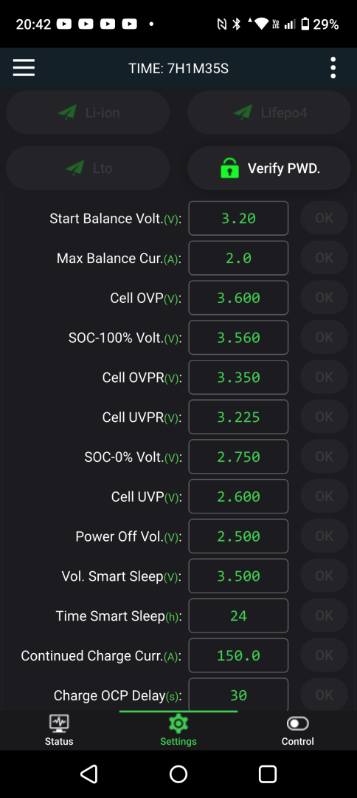The image size is (357, 798).
Task: Select the Start Balance Volt. value field
Action: click(239, 218)
